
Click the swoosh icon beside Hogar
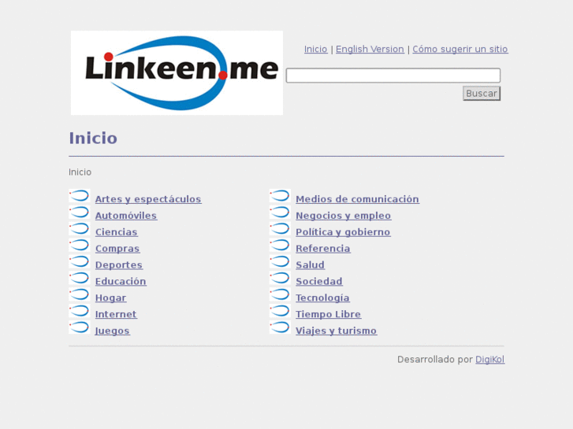[x=80, y=294]
